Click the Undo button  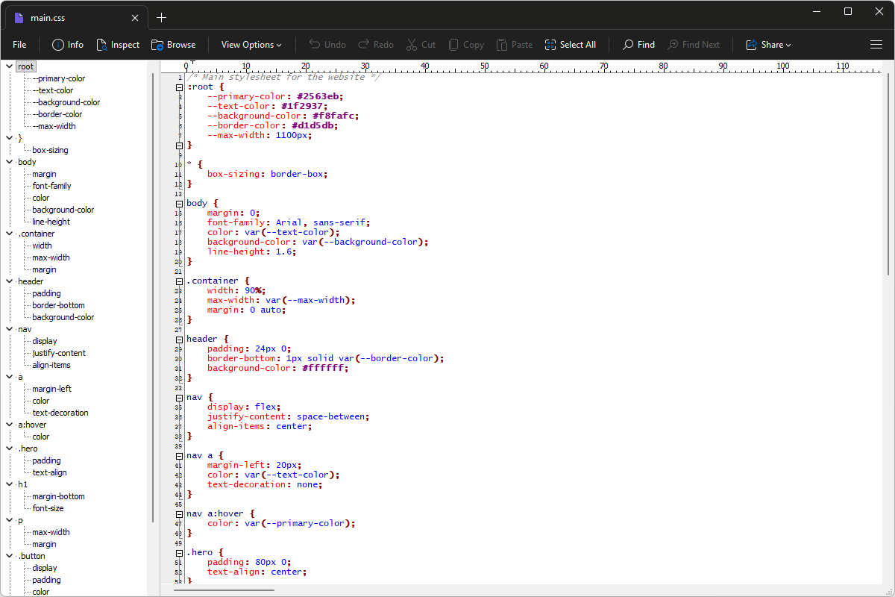pos(327,45)
